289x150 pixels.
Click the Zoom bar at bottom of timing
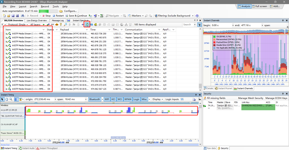point(100,145)
